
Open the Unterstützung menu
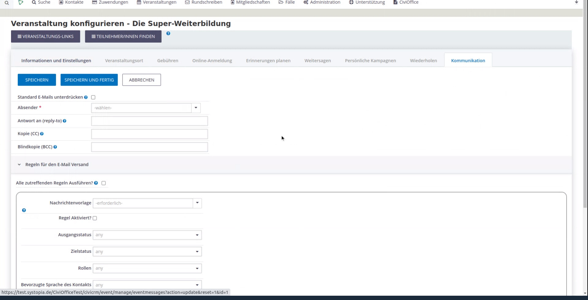[x=367, y=2]
